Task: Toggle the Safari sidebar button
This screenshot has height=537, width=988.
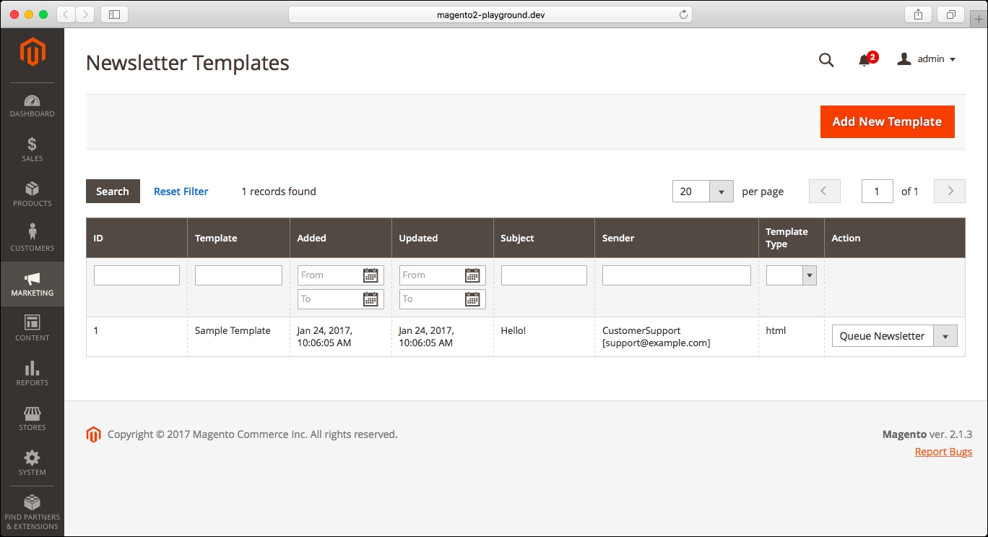Action: pyautogui.click(x=114, y=14)
